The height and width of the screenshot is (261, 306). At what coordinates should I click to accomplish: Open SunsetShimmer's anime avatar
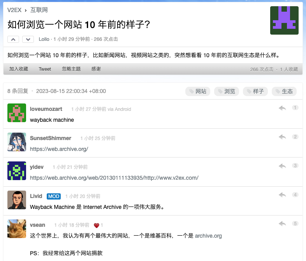17,142
